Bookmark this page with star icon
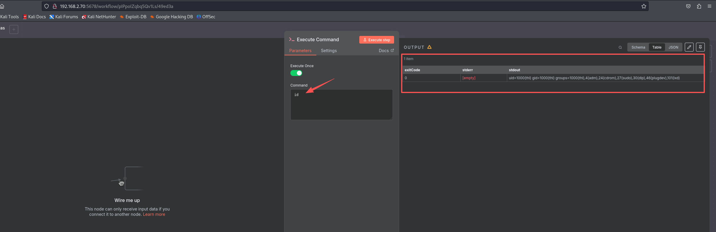The width and height of the screenshot is (716, 232). coord(644,6)
